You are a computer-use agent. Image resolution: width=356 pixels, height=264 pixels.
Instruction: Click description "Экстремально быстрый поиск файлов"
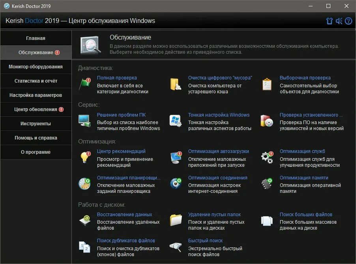click(215, 251)
